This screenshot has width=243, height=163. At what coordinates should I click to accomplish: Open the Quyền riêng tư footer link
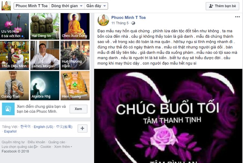pos(13,142)
